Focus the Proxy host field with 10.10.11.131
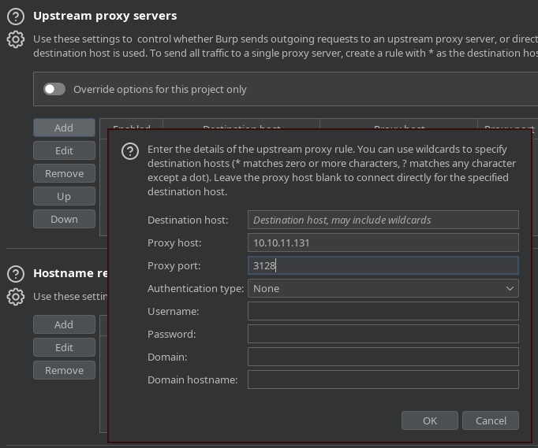538x448 pixels. [383, 243]
